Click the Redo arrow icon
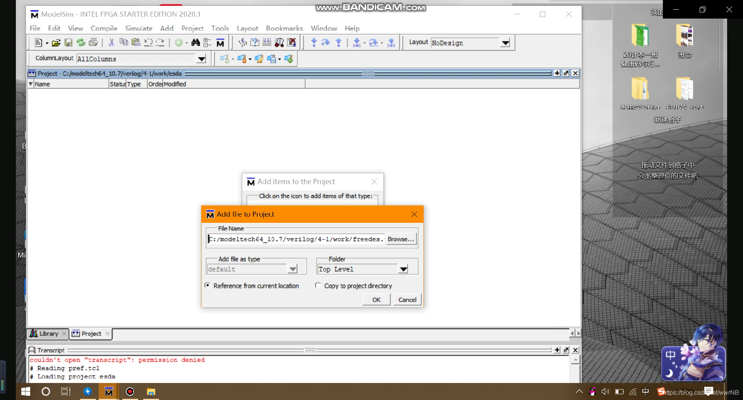743x400 pixels. [160, 43]
